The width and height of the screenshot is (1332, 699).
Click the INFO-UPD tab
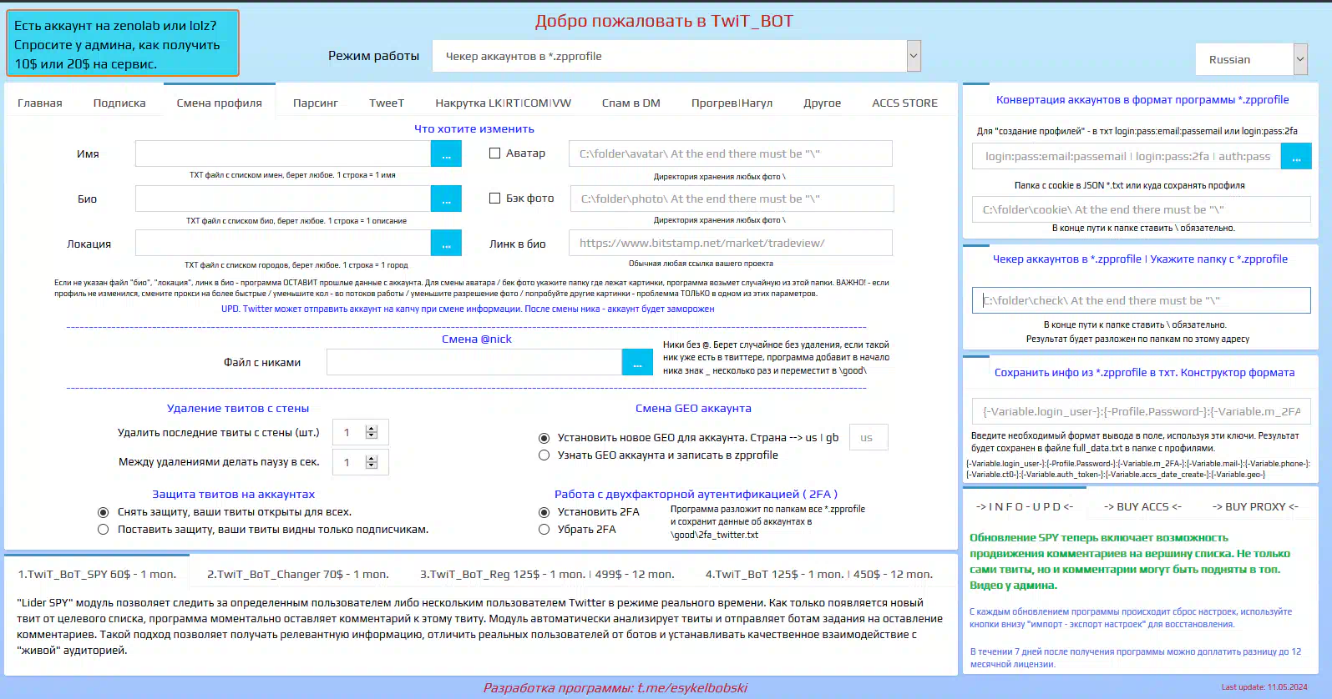pos(1025,506)
